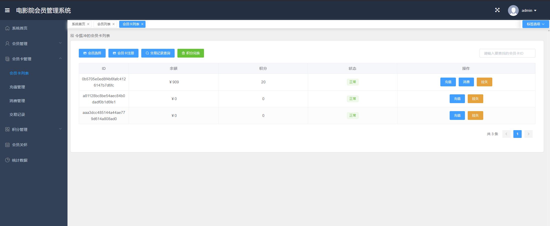Screen dimensions: 550x226
Task: Click the 会员管理 person icon
Action: pyautogui.click(x=7, y=44)
